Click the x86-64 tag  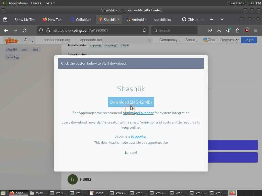pos(125,45)
